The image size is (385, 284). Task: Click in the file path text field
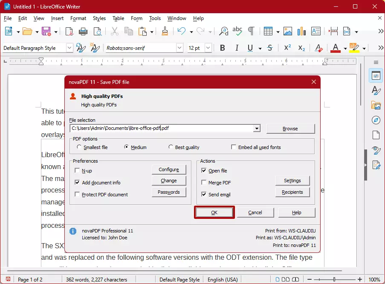click(x=162, y=128)
